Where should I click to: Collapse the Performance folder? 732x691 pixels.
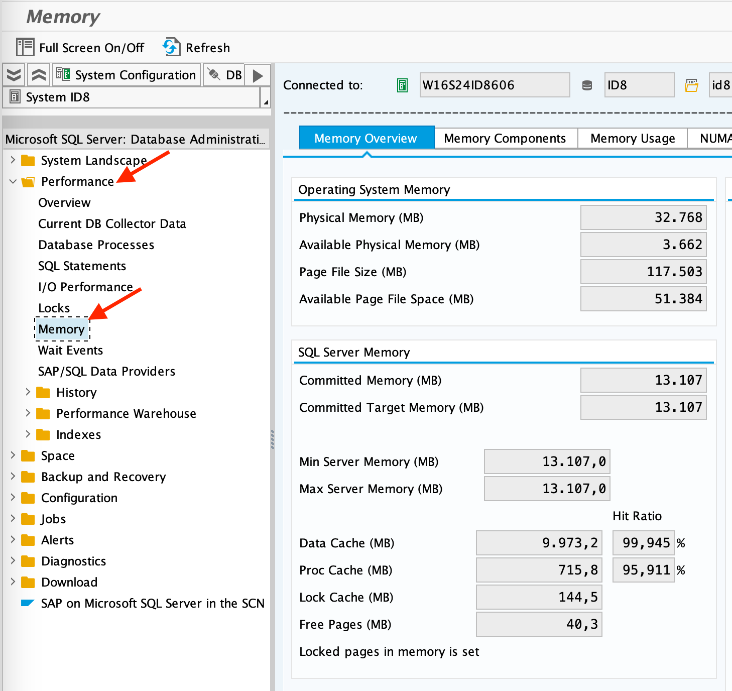coord(13,181)
